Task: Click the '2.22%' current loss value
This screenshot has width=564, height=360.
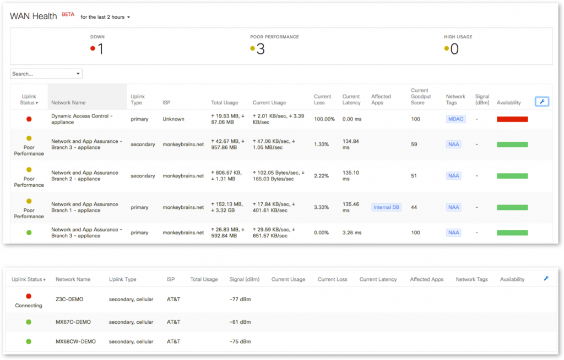Action: (321, 176)
